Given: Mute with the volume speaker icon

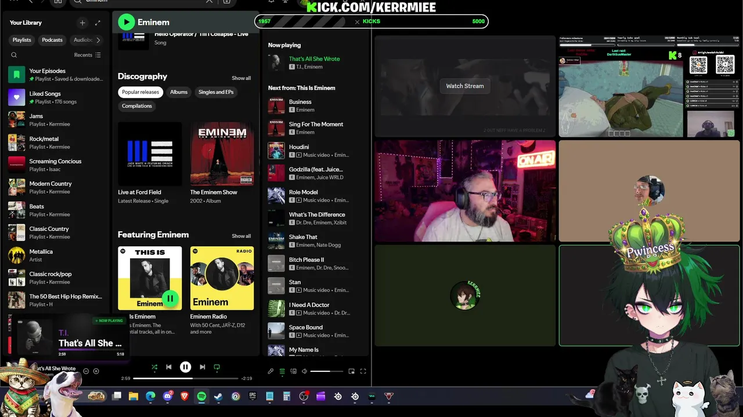Looking at the screenshot, I should point(304,371).
